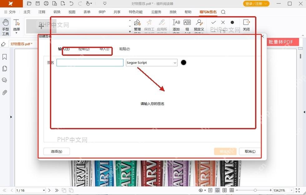Choose the Select tool (选择)
Image resolution: width=306 pixels, height=195 pixels.
(16, 26)
